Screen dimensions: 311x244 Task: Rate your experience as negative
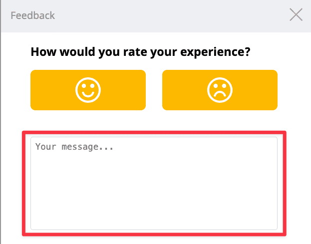tap(220, 90)
